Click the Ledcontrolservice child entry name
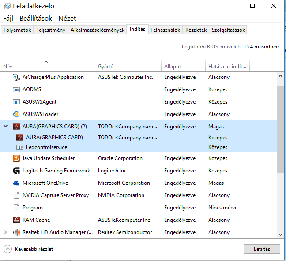The height and width of the screenshot is (261, 286). [x=46, y=147]
